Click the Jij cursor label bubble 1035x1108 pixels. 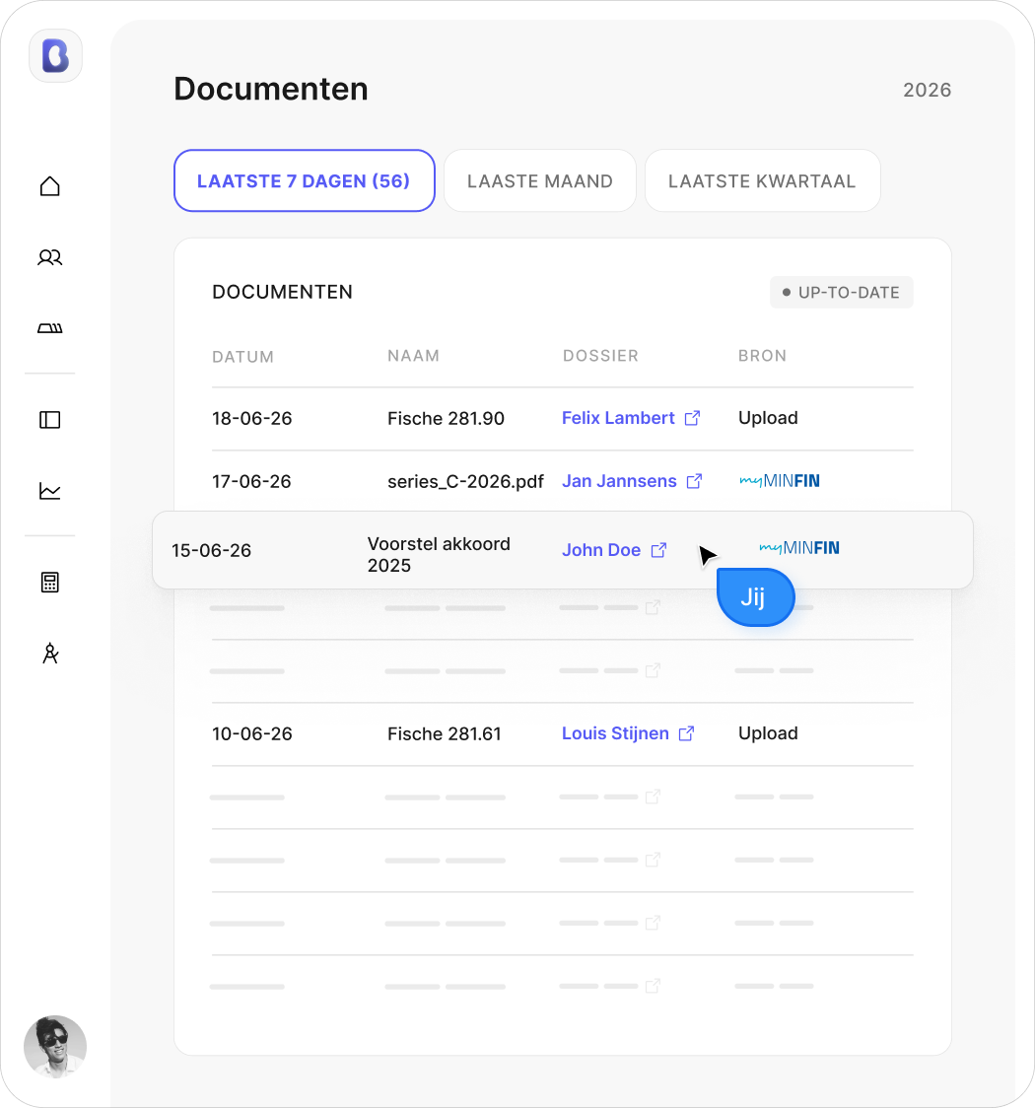click(755, 597)
